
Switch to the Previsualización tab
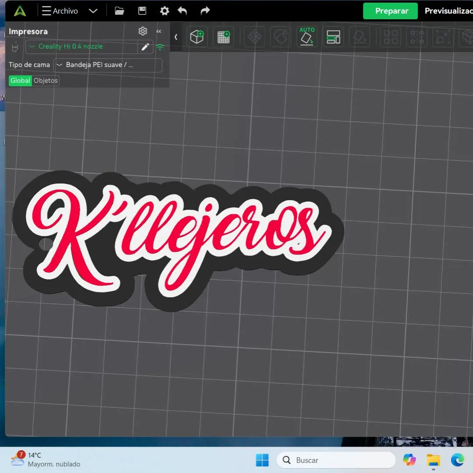click(448, 11)
